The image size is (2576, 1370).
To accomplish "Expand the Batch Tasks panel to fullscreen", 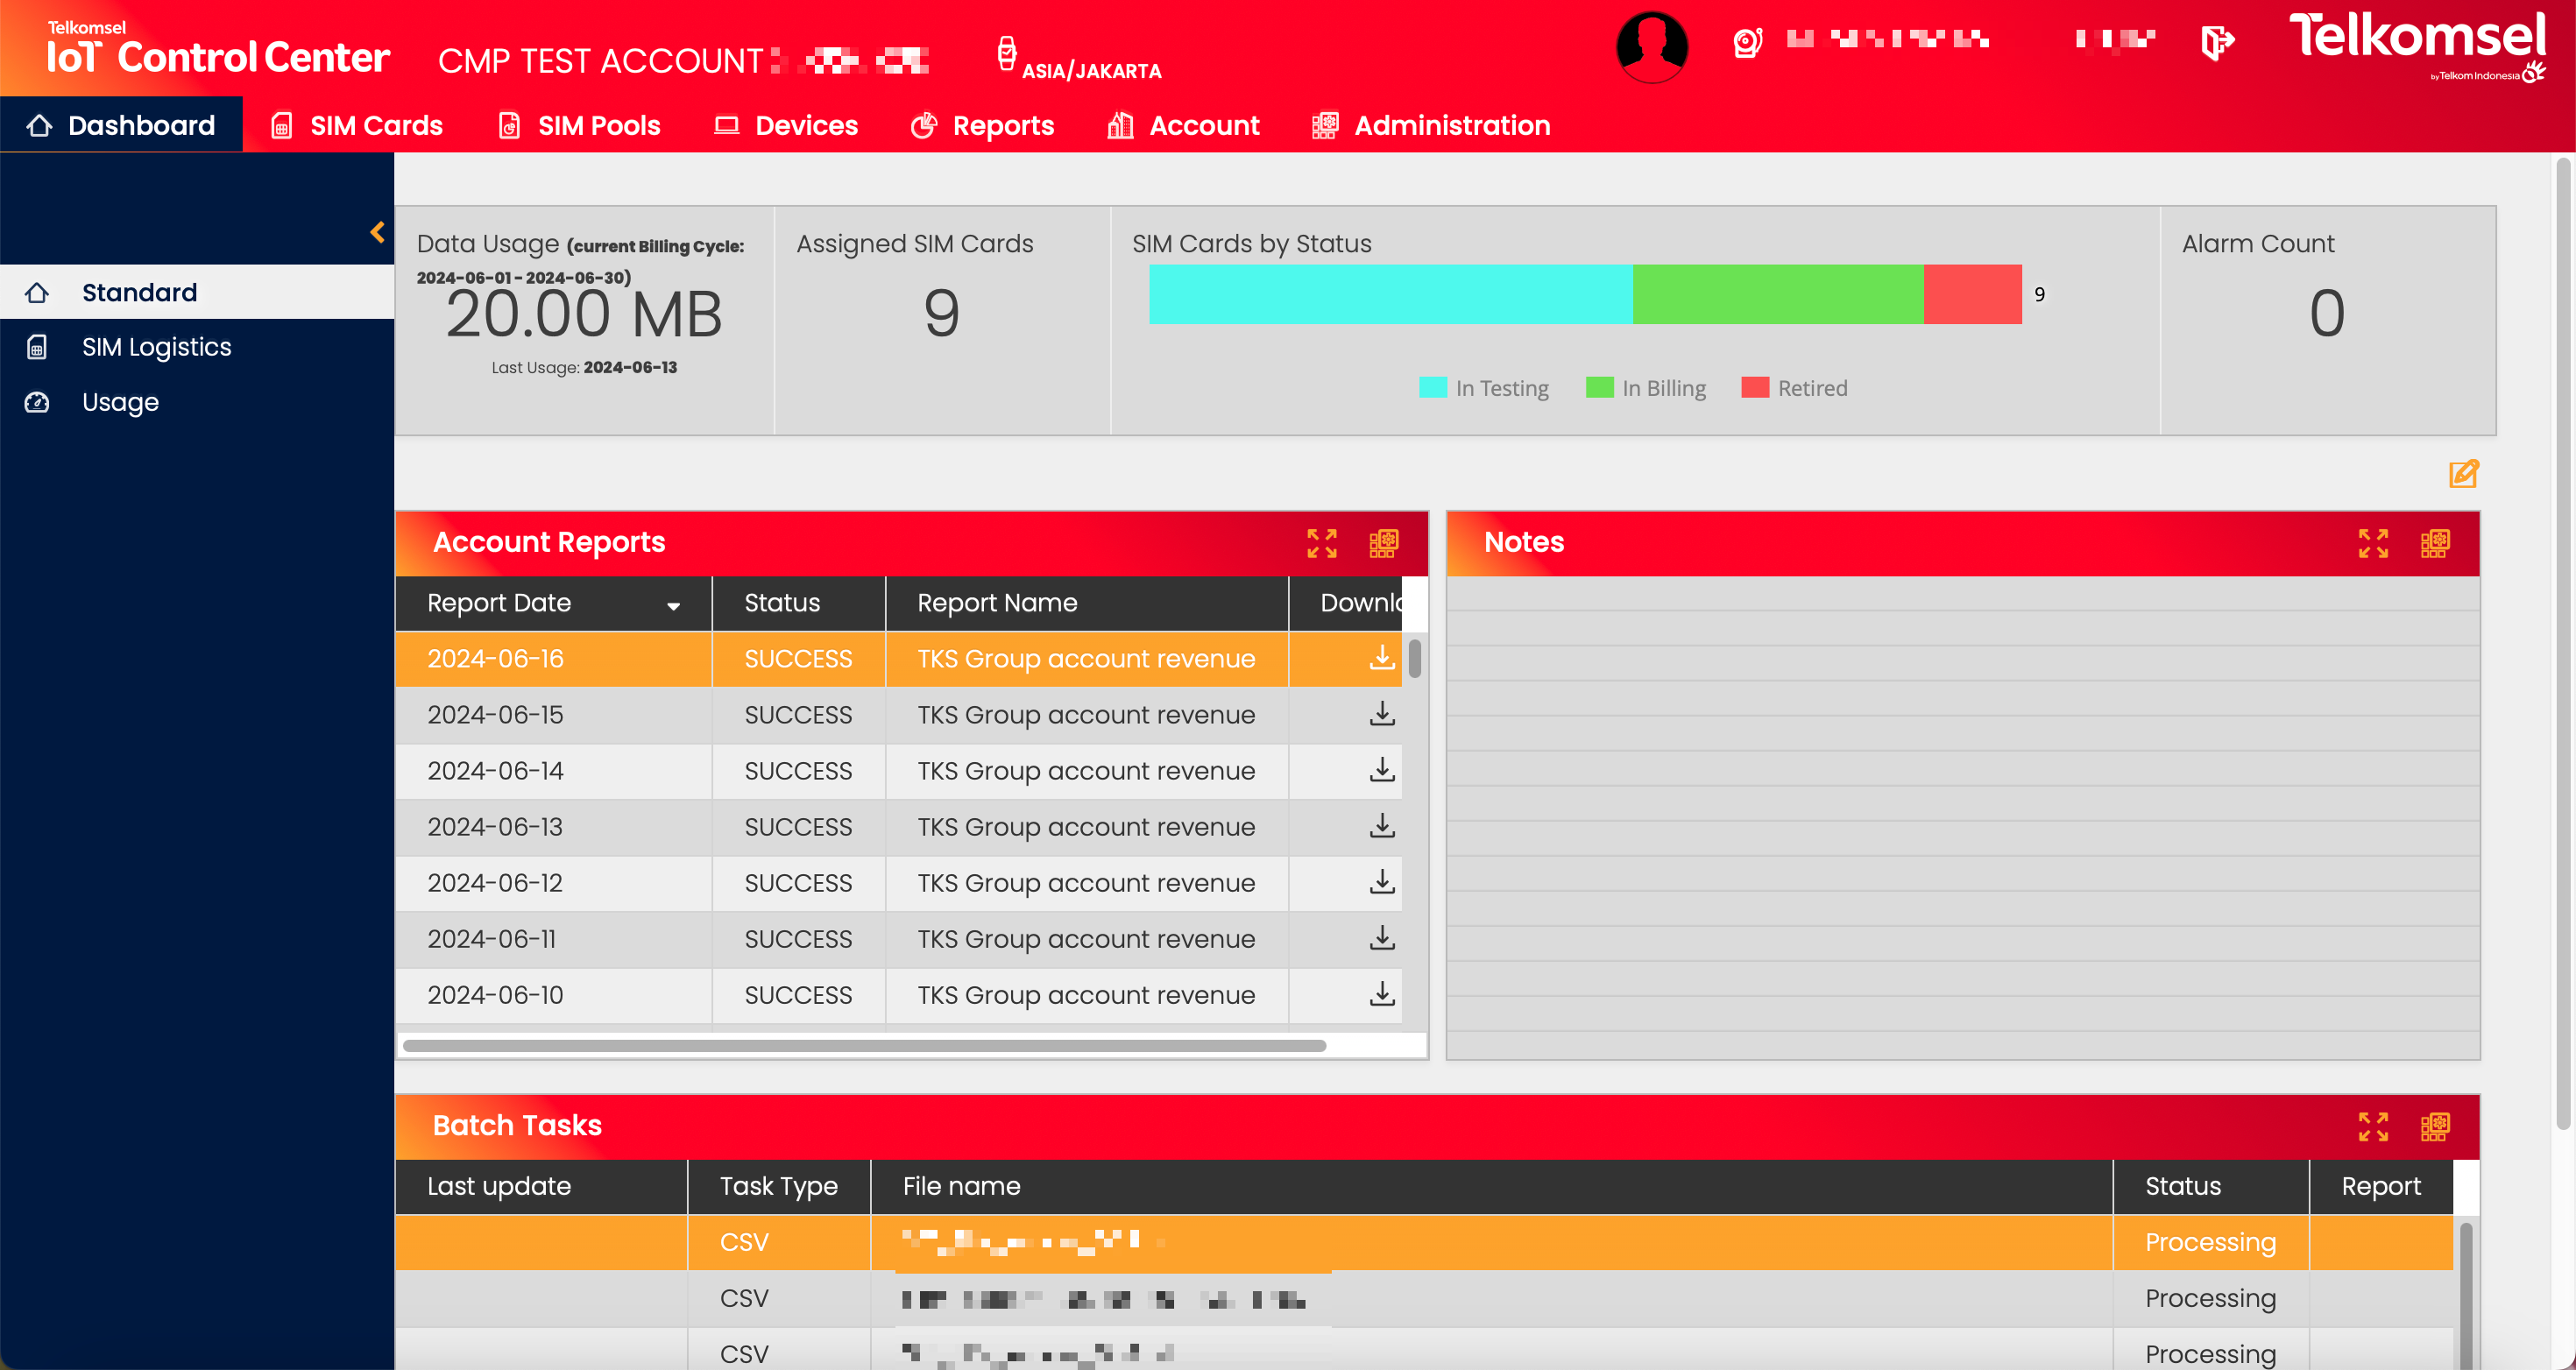I will (x=2372, y=1126).
